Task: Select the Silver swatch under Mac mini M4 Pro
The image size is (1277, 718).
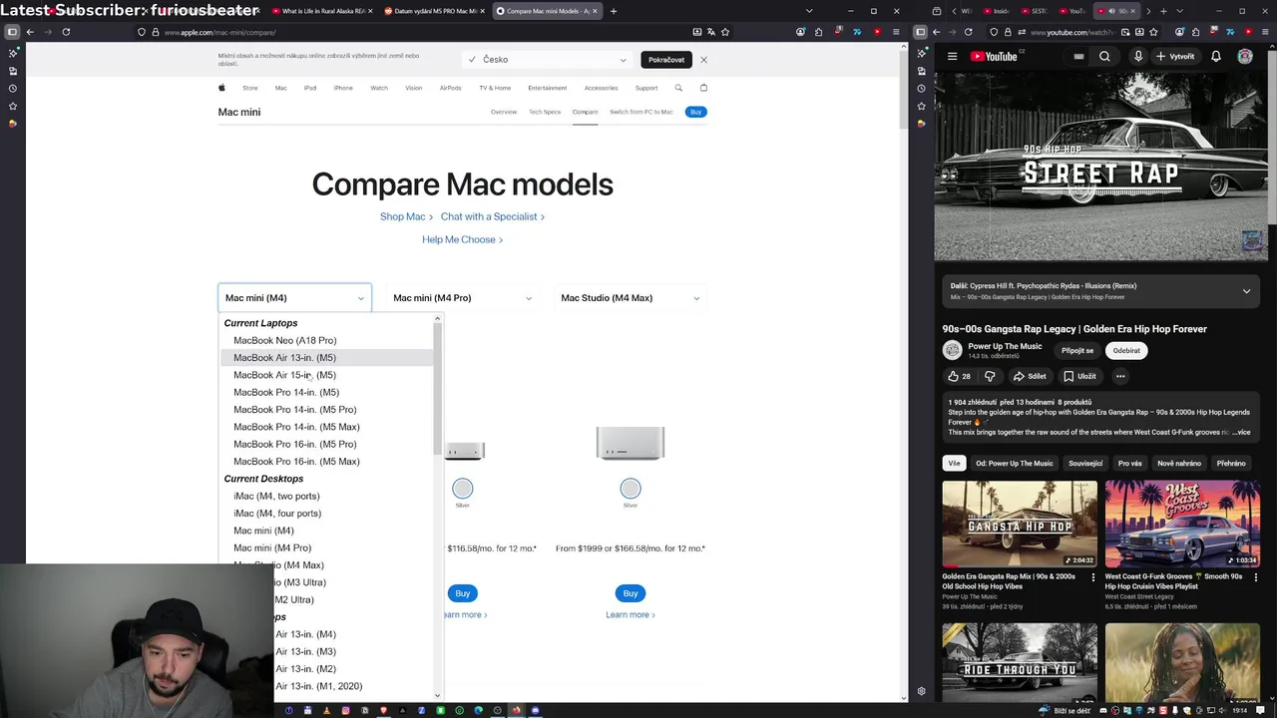Action: point(462,489)
